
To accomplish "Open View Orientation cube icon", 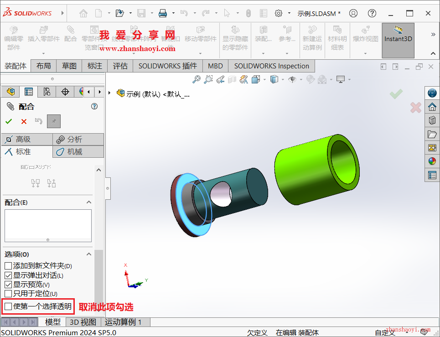I will [256, 79].
